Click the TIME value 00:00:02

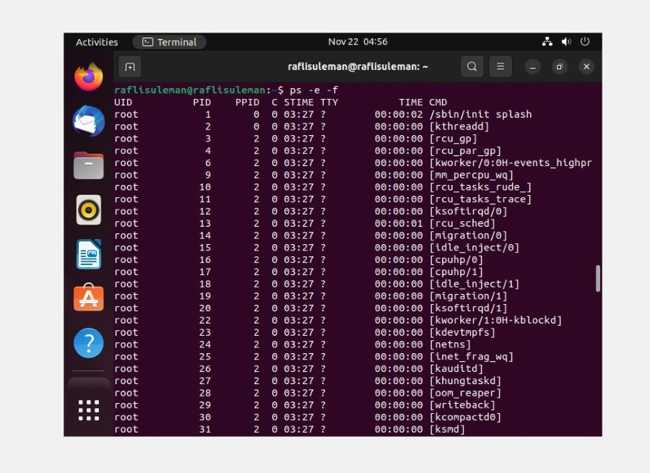(x=399, y=114)
